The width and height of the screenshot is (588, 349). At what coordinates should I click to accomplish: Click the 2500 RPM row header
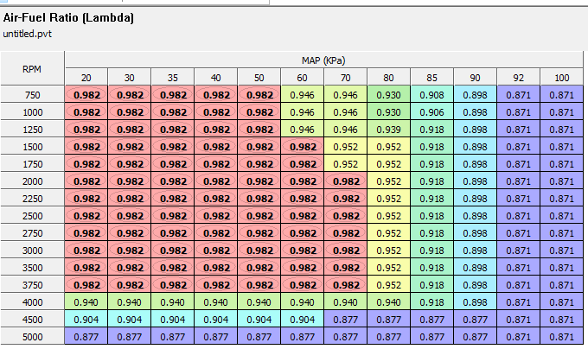pos(32,216)
